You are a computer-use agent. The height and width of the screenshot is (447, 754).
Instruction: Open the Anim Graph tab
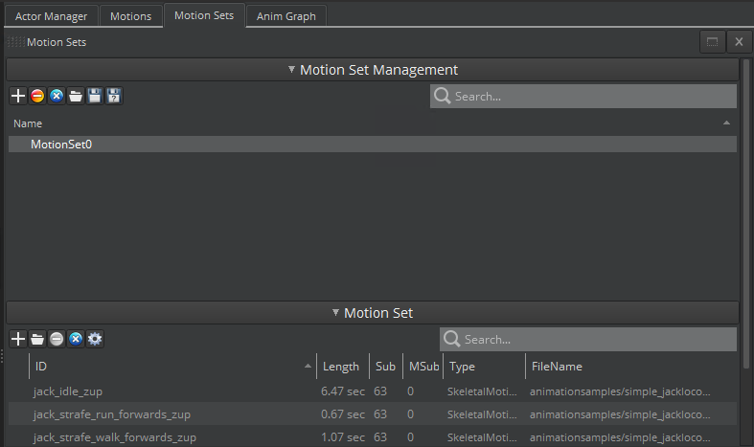[286, 16]
